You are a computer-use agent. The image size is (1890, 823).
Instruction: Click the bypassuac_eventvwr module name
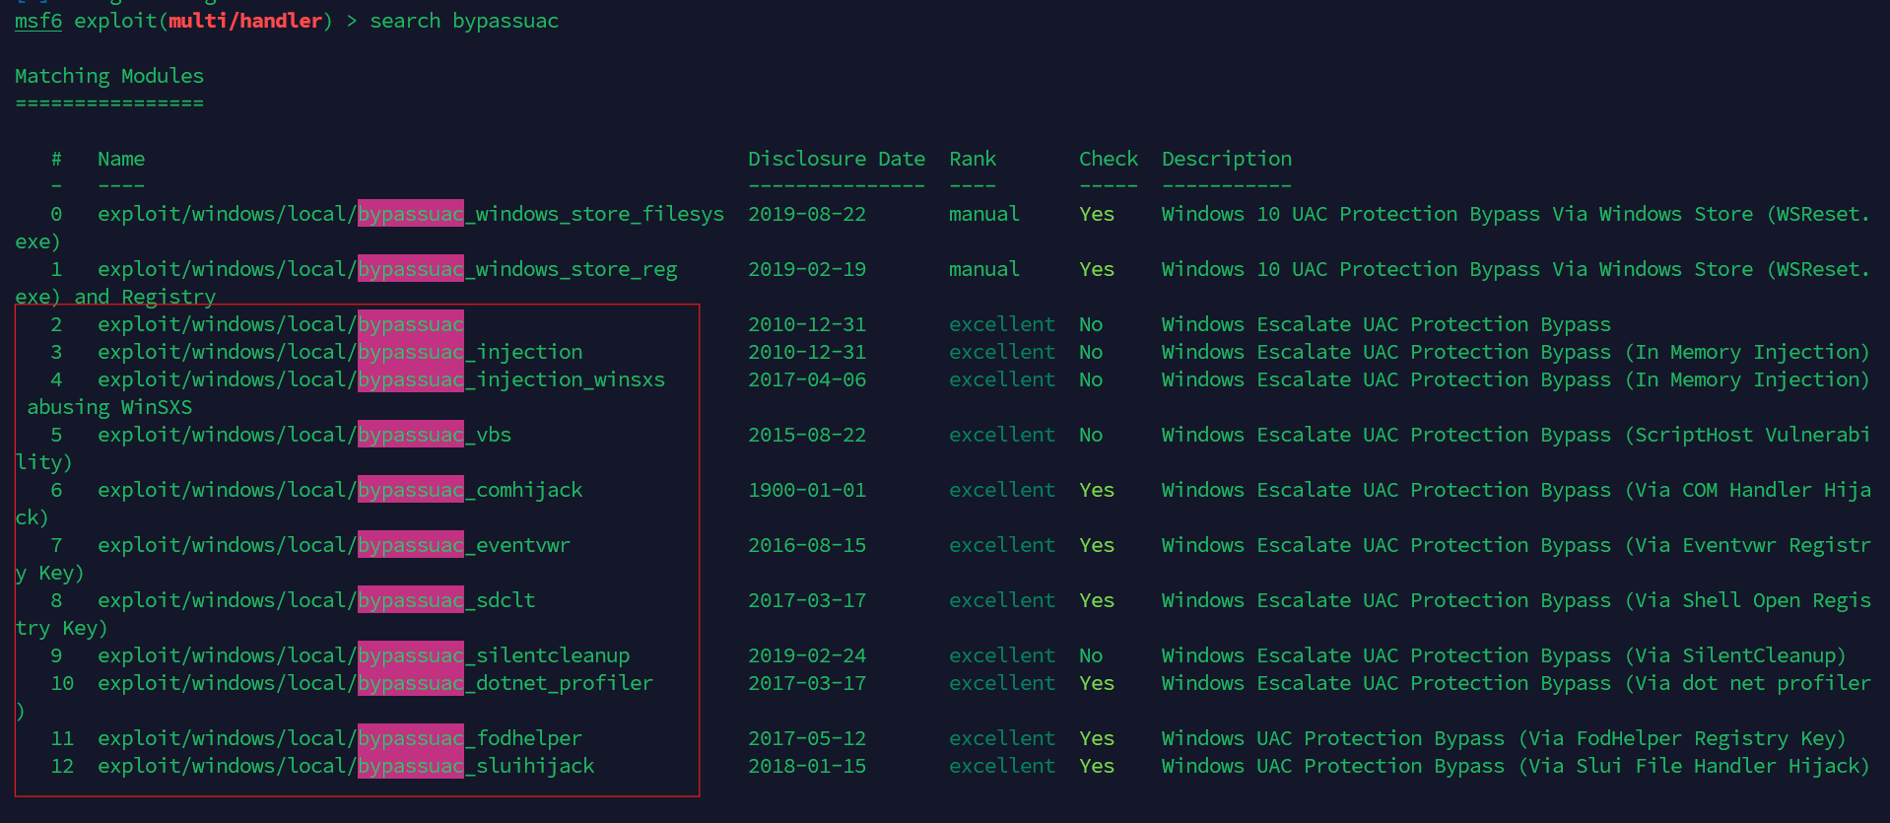click(x=334, y=545)
